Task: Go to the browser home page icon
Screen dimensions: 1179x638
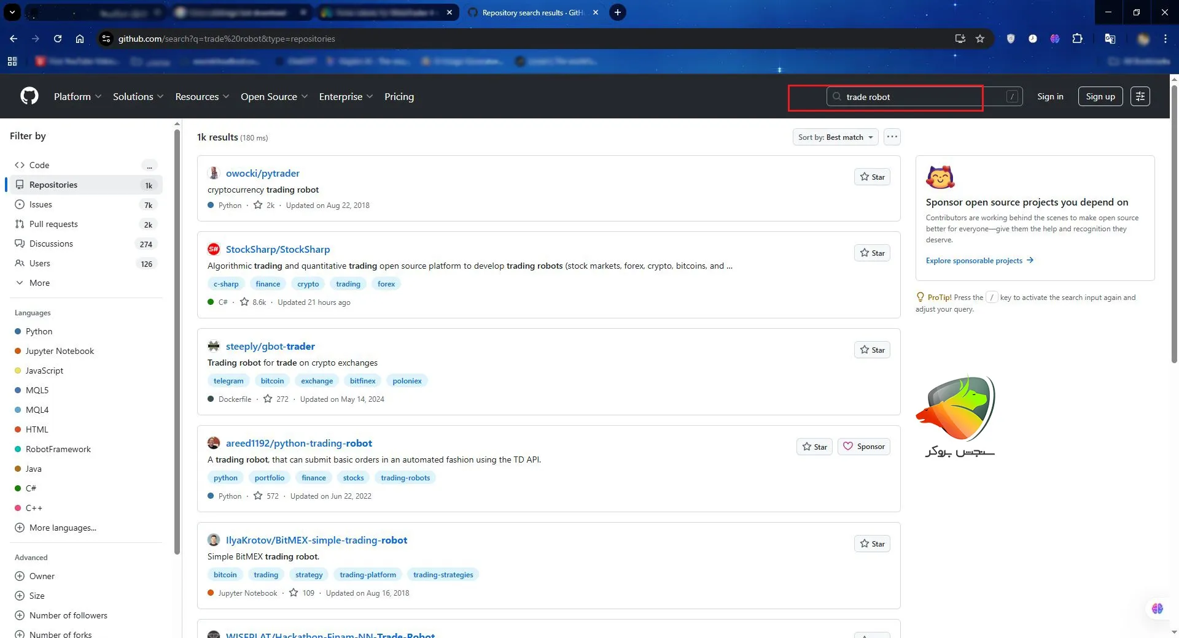Action: click(x=80, y=39)
